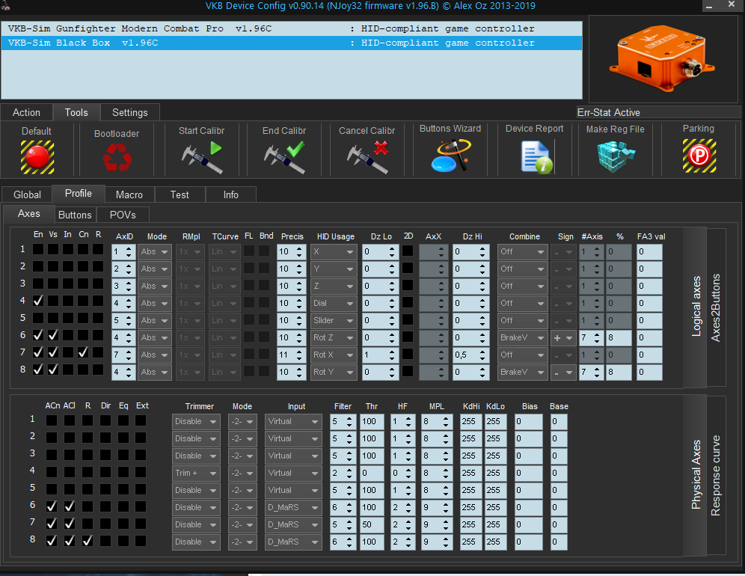Switch to the Buttons sub-tab
The width and height of the screenshot is (745, 576).
point(75,215)
